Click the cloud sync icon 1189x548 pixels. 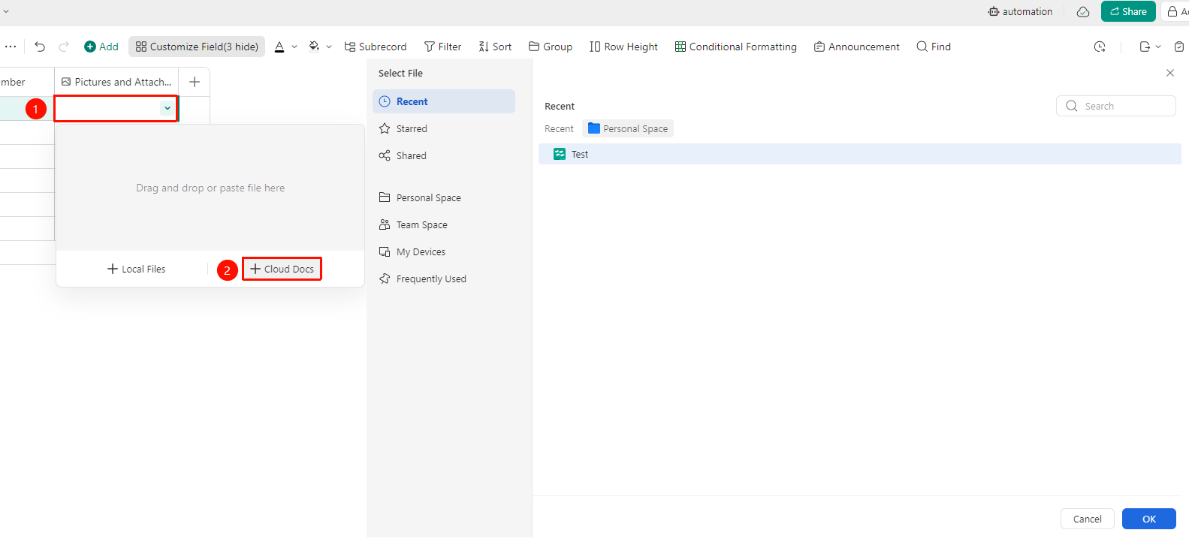[1083, 11]
